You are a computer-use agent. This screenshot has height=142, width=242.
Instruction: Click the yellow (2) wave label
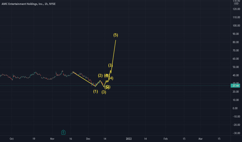pos(100,76)
